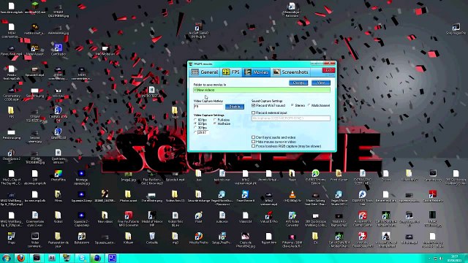Click the green movies folder path field
468x263 pixels.
(262, 90)
